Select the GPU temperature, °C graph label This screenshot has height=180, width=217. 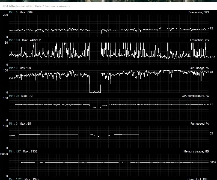195,96
